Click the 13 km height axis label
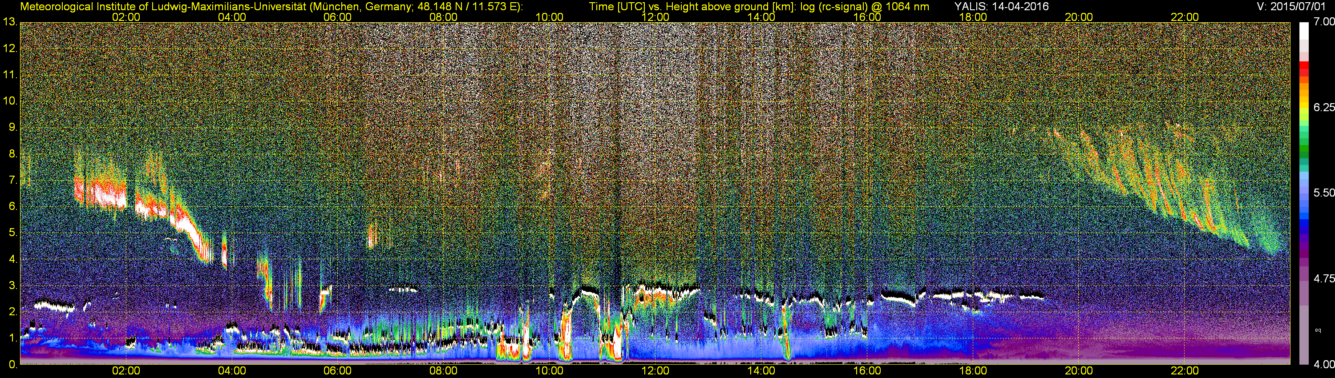 (10, 22)
